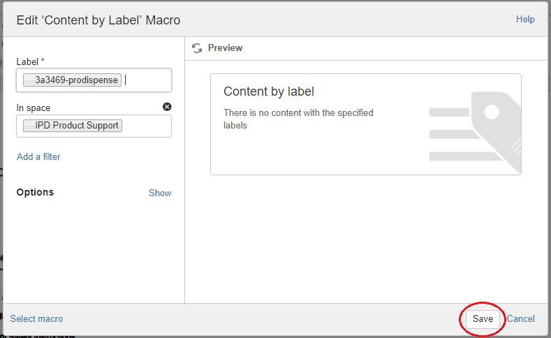Screen dimensions: 551x338
Task: Click the Label field caption
Action: [x=30, y=62]
